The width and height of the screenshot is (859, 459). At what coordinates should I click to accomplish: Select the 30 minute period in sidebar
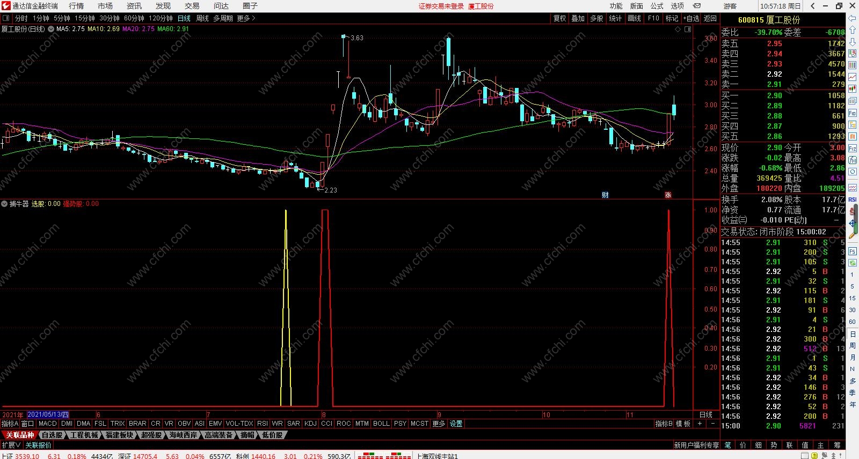pos(853,310)
